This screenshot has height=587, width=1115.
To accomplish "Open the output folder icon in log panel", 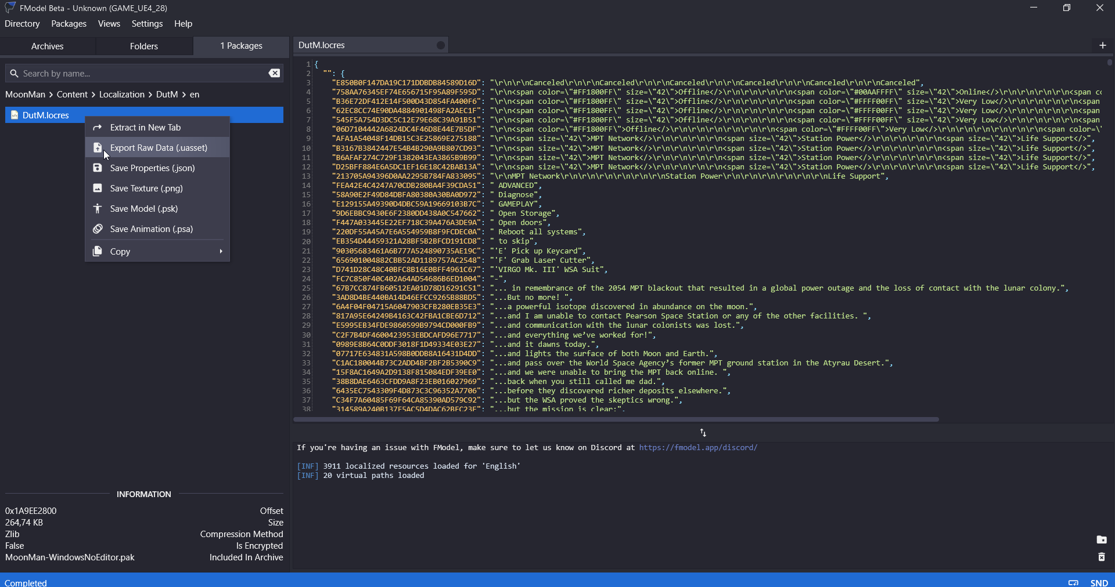I will pyautogui.click(x=1101, y=540).
